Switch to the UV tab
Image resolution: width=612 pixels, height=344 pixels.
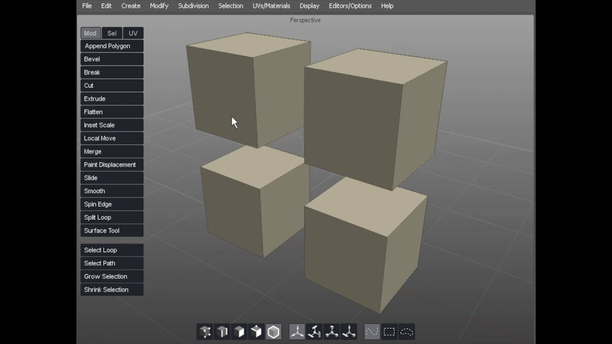coord(133,33)
